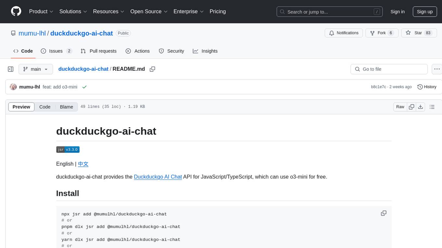
Task: Focus the Go to file field
Action: [389, 69]
